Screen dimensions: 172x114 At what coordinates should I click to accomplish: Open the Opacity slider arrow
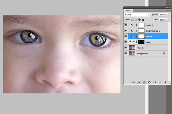[167, 15]
